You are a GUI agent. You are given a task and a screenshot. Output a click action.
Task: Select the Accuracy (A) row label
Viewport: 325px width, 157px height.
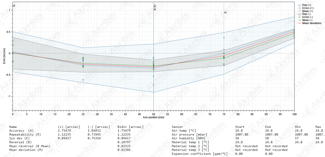pyautogui.click(x=21, y=131)
